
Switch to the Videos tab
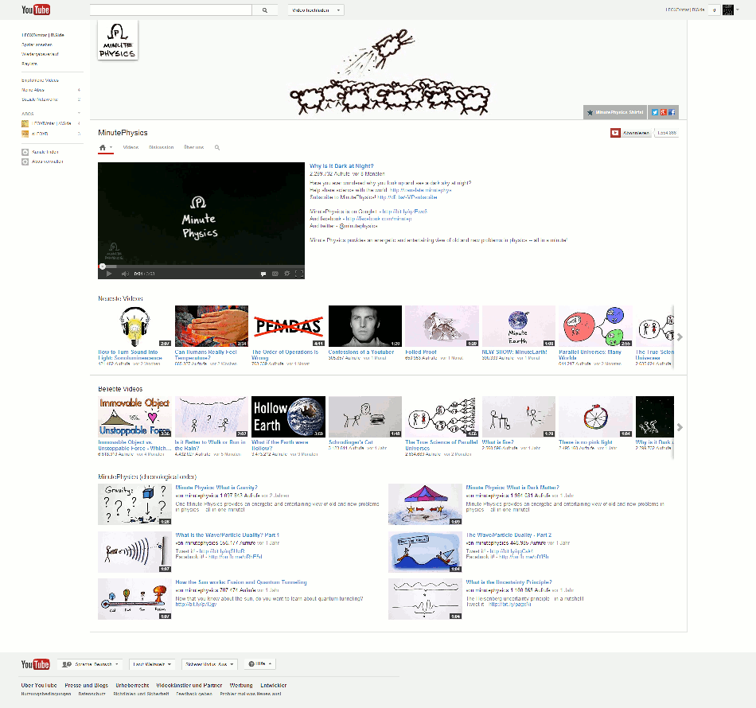(x=131, y=147)
